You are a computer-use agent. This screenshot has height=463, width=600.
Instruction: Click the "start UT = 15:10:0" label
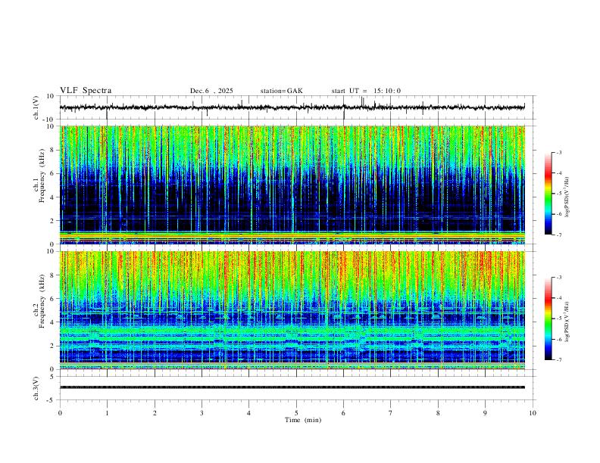click(x=366, y=91)
